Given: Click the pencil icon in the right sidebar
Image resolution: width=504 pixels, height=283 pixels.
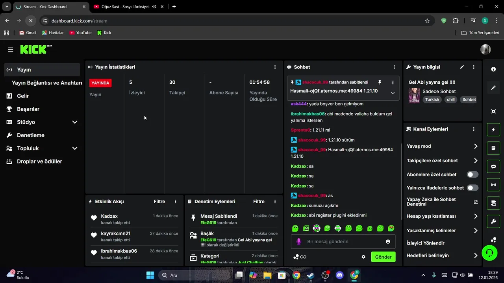Looking at the screenshot, I should (x=493, y=88).
